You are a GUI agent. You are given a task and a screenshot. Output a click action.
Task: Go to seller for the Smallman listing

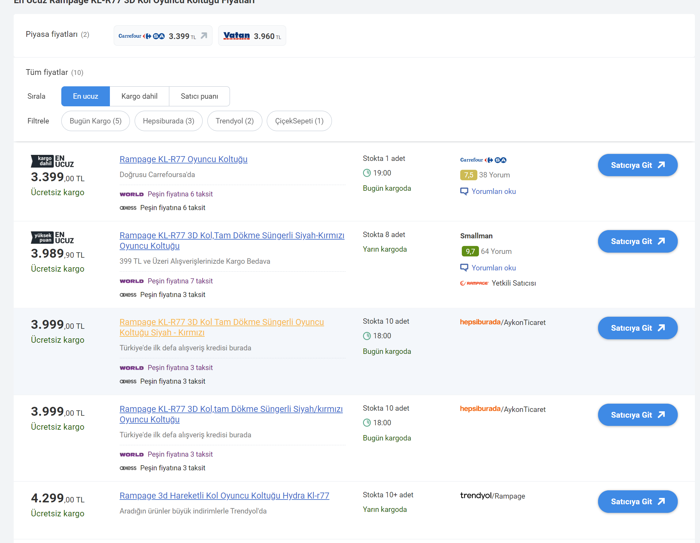637,241
